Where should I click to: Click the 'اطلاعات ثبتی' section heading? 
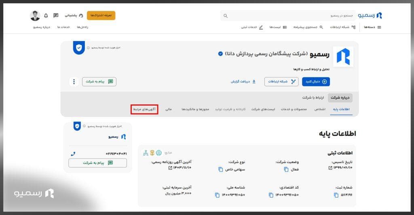pos(340,153)
